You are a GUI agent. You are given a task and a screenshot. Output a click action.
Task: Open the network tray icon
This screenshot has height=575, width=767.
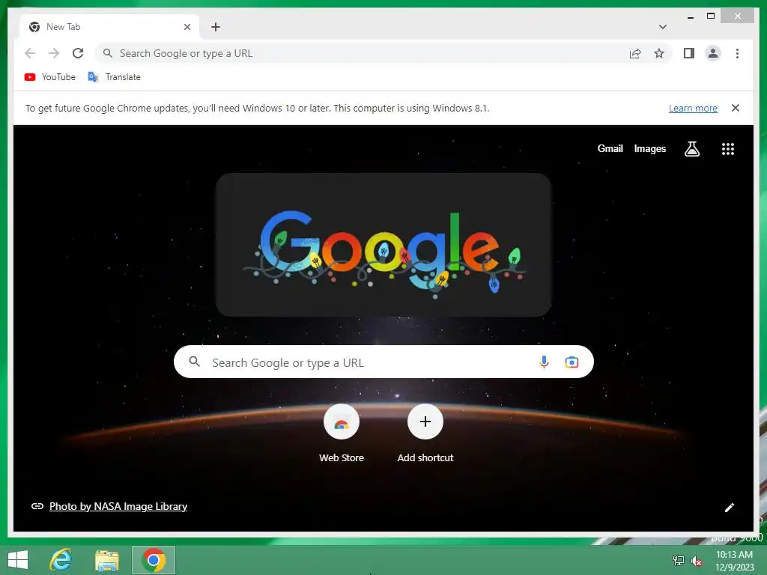(679, 560)
